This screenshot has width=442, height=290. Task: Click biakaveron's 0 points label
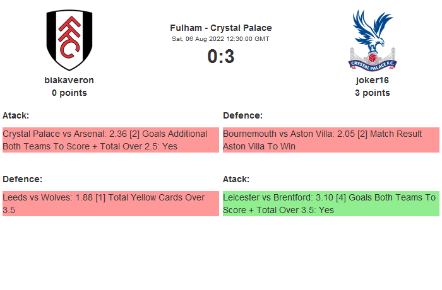click(69, 93)
